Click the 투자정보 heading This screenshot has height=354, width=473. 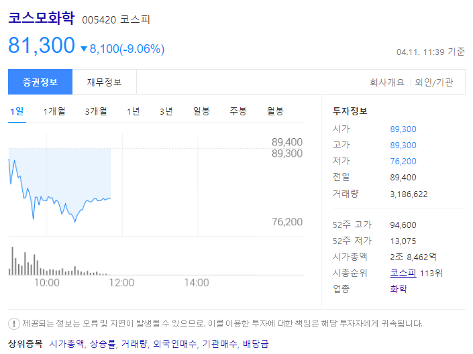pyautogui.click(x=350, y=111)
